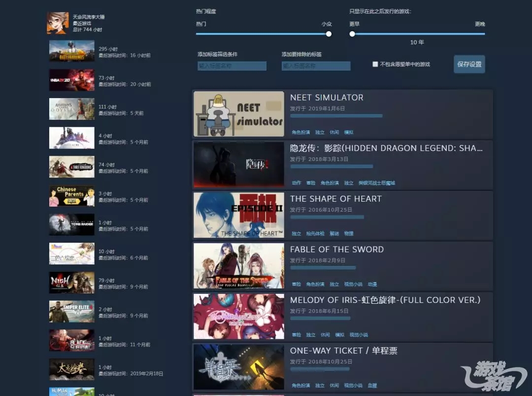Open ONE-WAY TICKET game banner
The width and height of the screenshot is (532, 396).
[x=239, y=367]
